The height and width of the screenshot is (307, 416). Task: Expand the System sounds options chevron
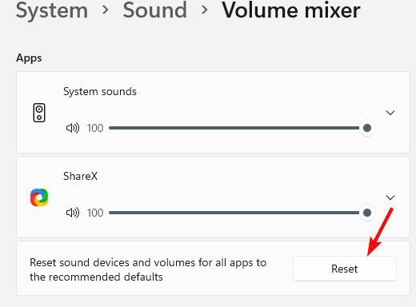(390, 113)
